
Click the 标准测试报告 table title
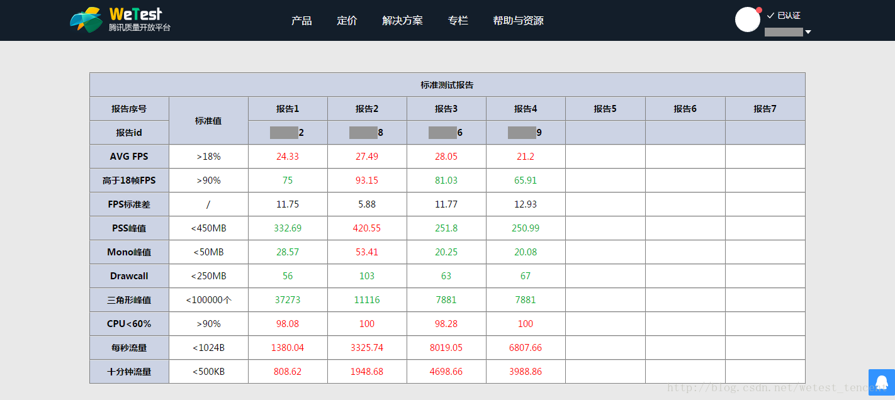click(447, 85)
